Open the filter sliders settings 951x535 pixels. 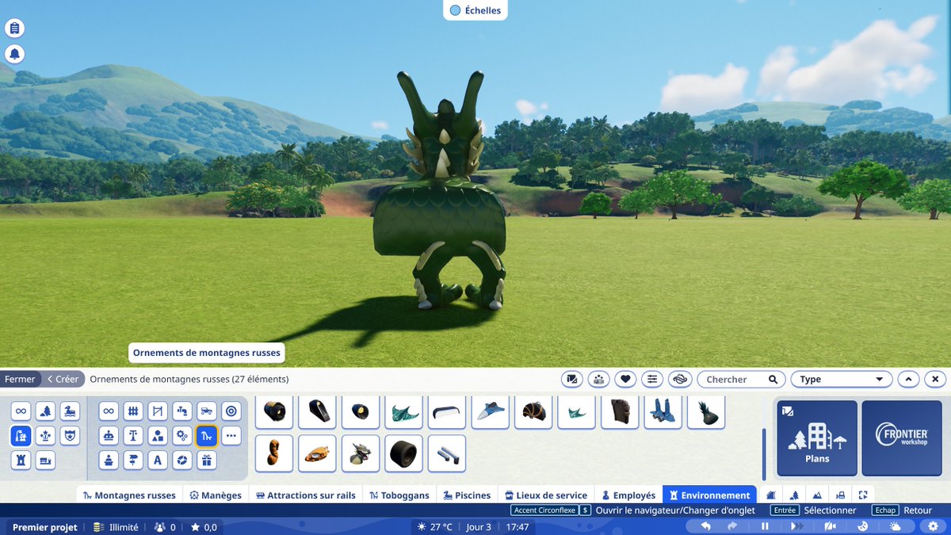[652, 380]
